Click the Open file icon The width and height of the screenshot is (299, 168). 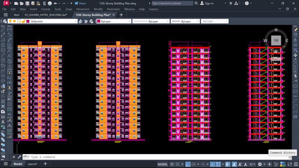tap(22, 3)
